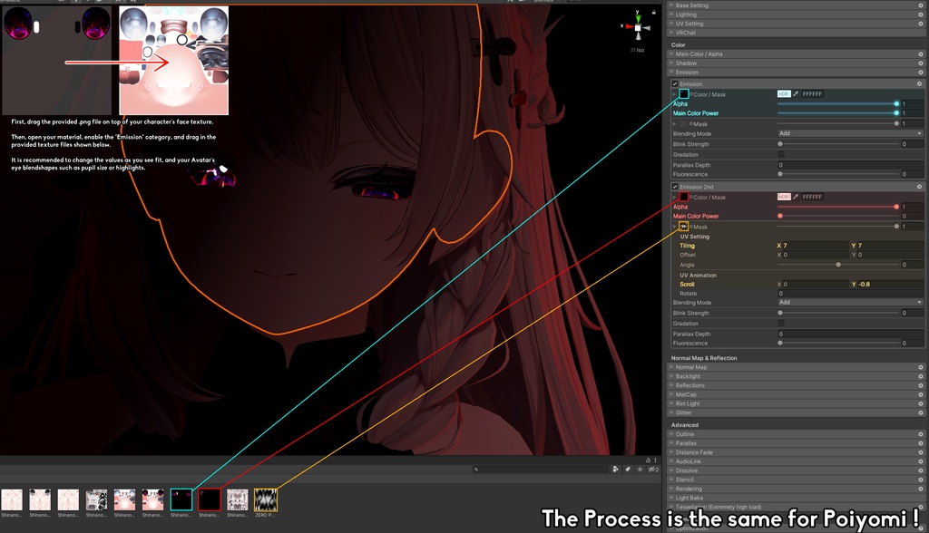Click the star favorites icon in the Project toolbar
The width and height of the screenshot is (929, 533).
pos(640,467)
